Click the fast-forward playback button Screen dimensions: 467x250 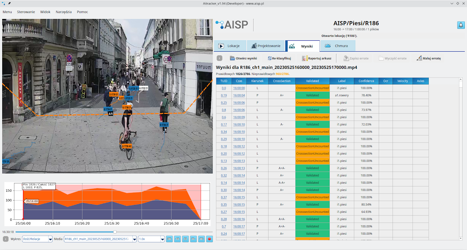point(193,239)
